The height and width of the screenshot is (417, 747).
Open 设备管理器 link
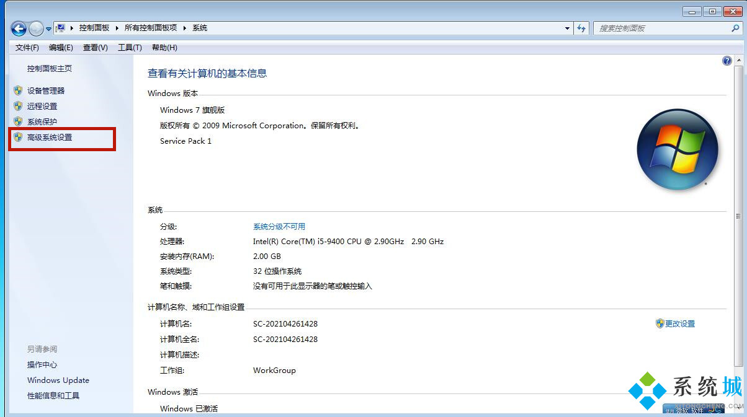(x=46, y=90)
